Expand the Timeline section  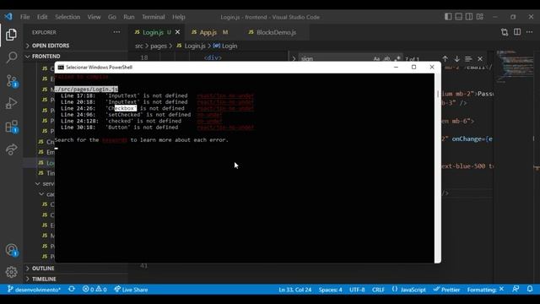76,279
